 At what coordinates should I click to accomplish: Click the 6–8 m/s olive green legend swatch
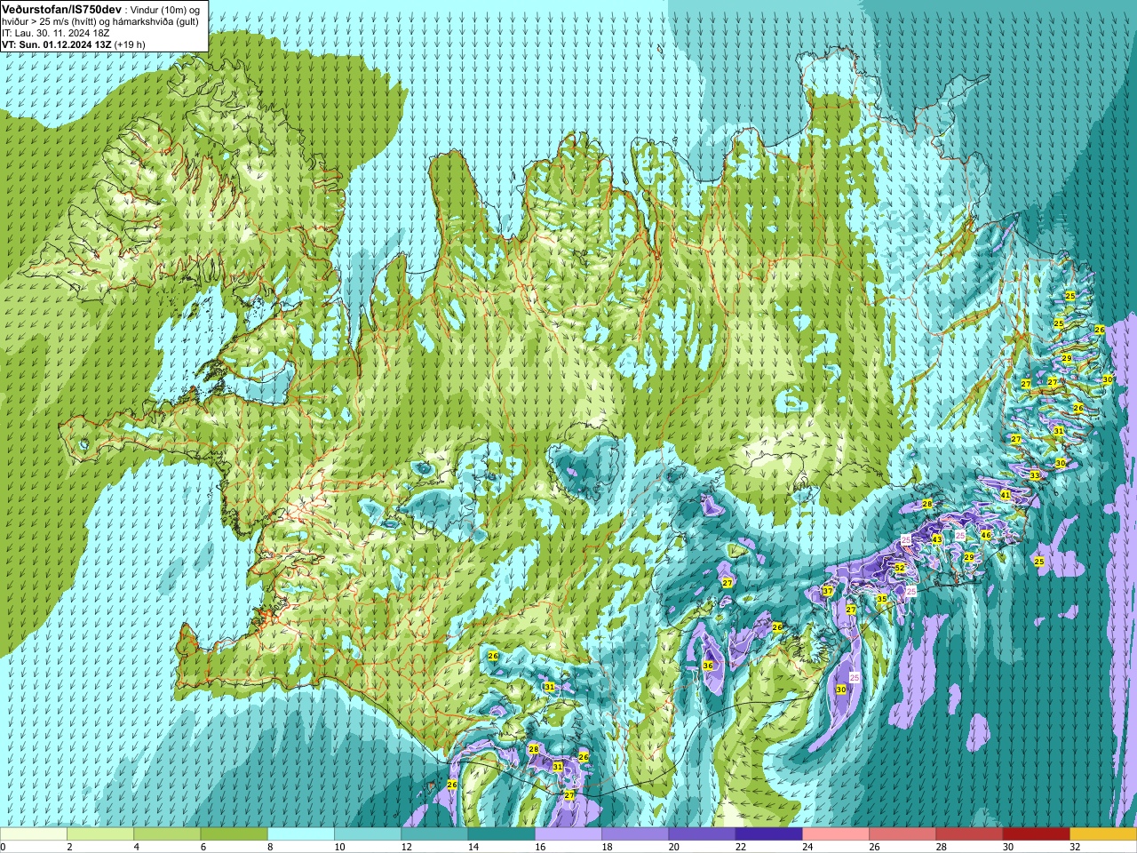click(x=235, y=834)
